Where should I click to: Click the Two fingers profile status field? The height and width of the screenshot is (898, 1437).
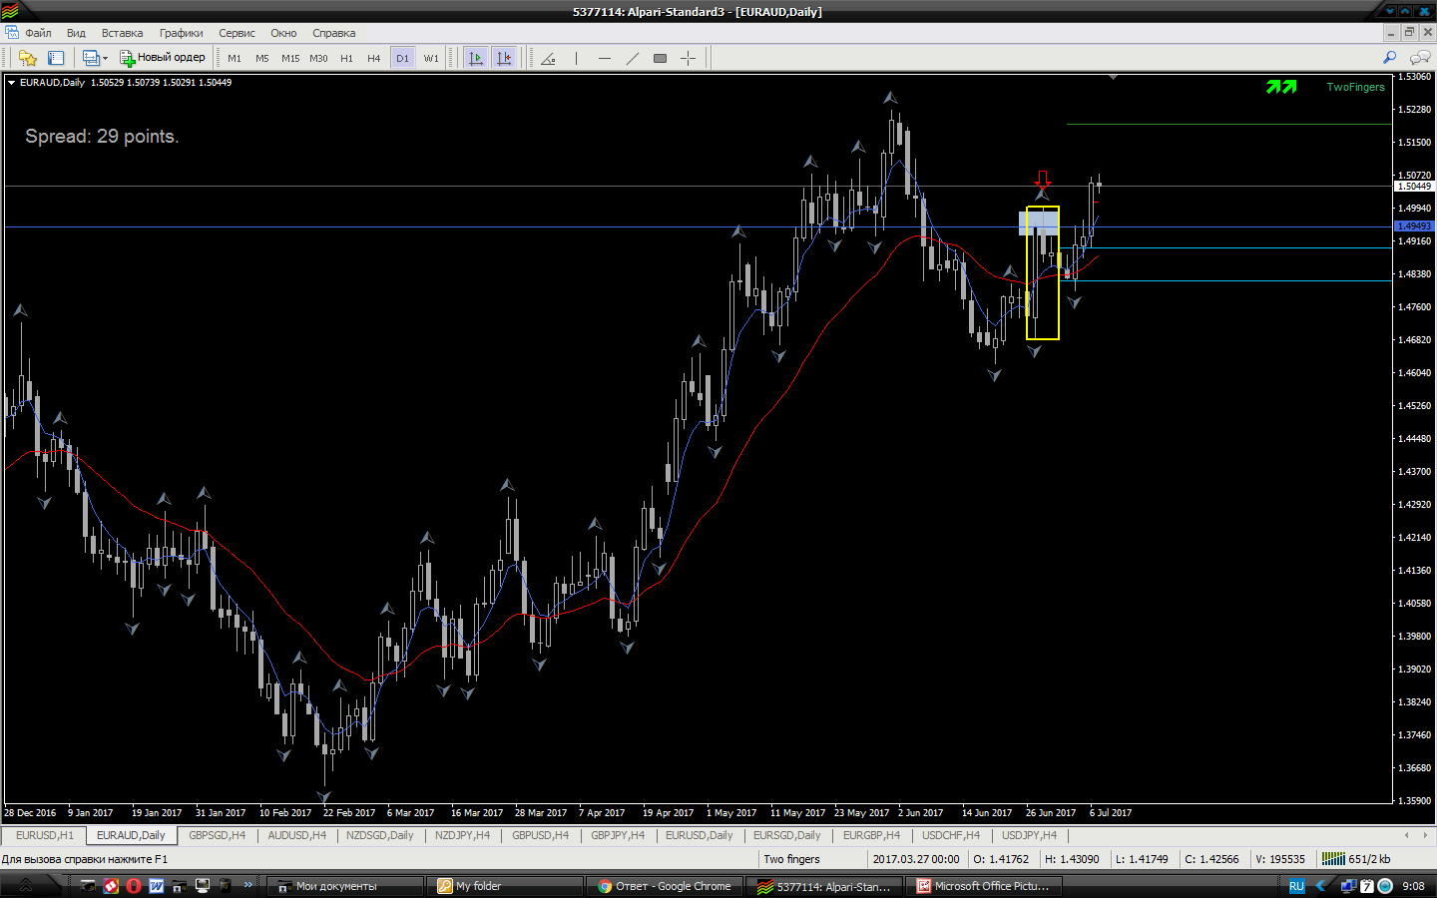coord(812,859)
